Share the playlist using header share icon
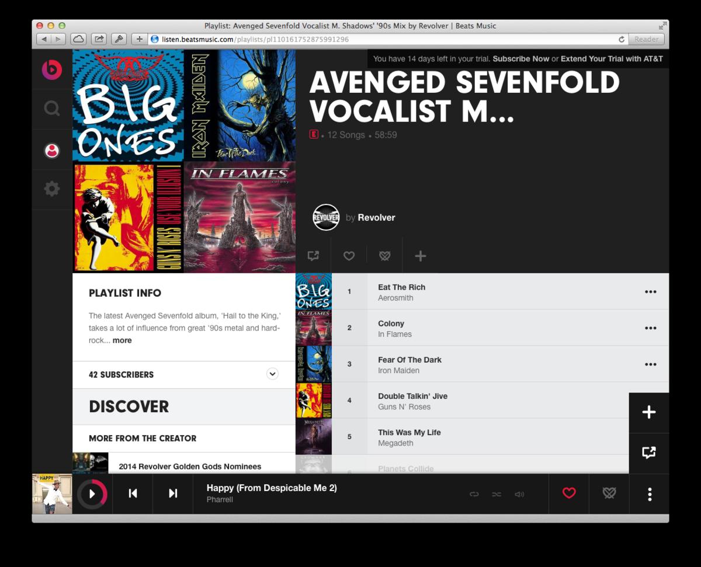 [x=313, y=256]
